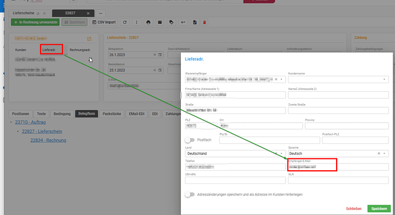Screen dimensions: 395x215
Task: Open the 23710 - Auftrag link
Action: (30, 122)
